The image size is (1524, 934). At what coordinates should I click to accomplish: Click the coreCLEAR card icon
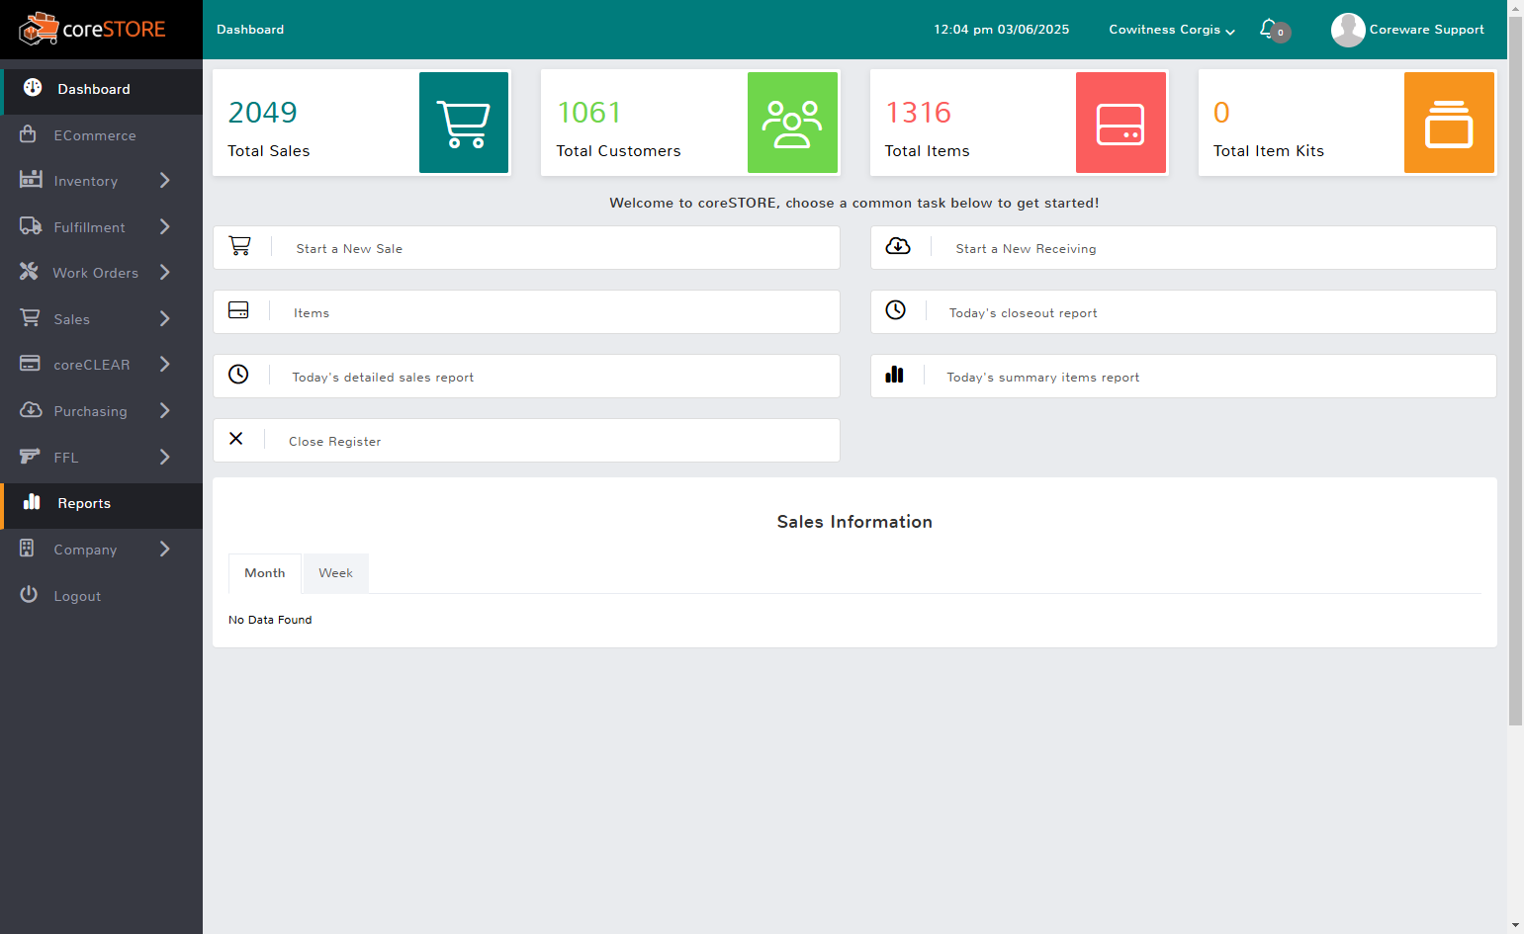click(30, 364)
